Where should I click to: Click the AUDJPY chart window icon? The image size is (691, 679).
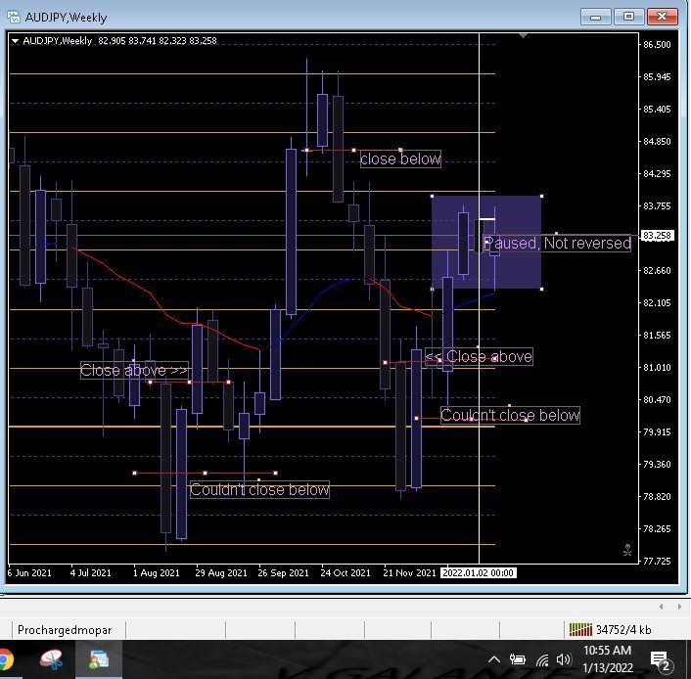point(14,18)
